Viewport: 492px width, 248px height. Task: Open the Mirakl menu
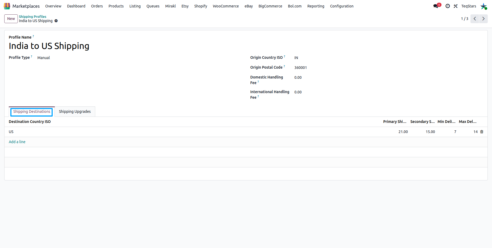point(170,6)
